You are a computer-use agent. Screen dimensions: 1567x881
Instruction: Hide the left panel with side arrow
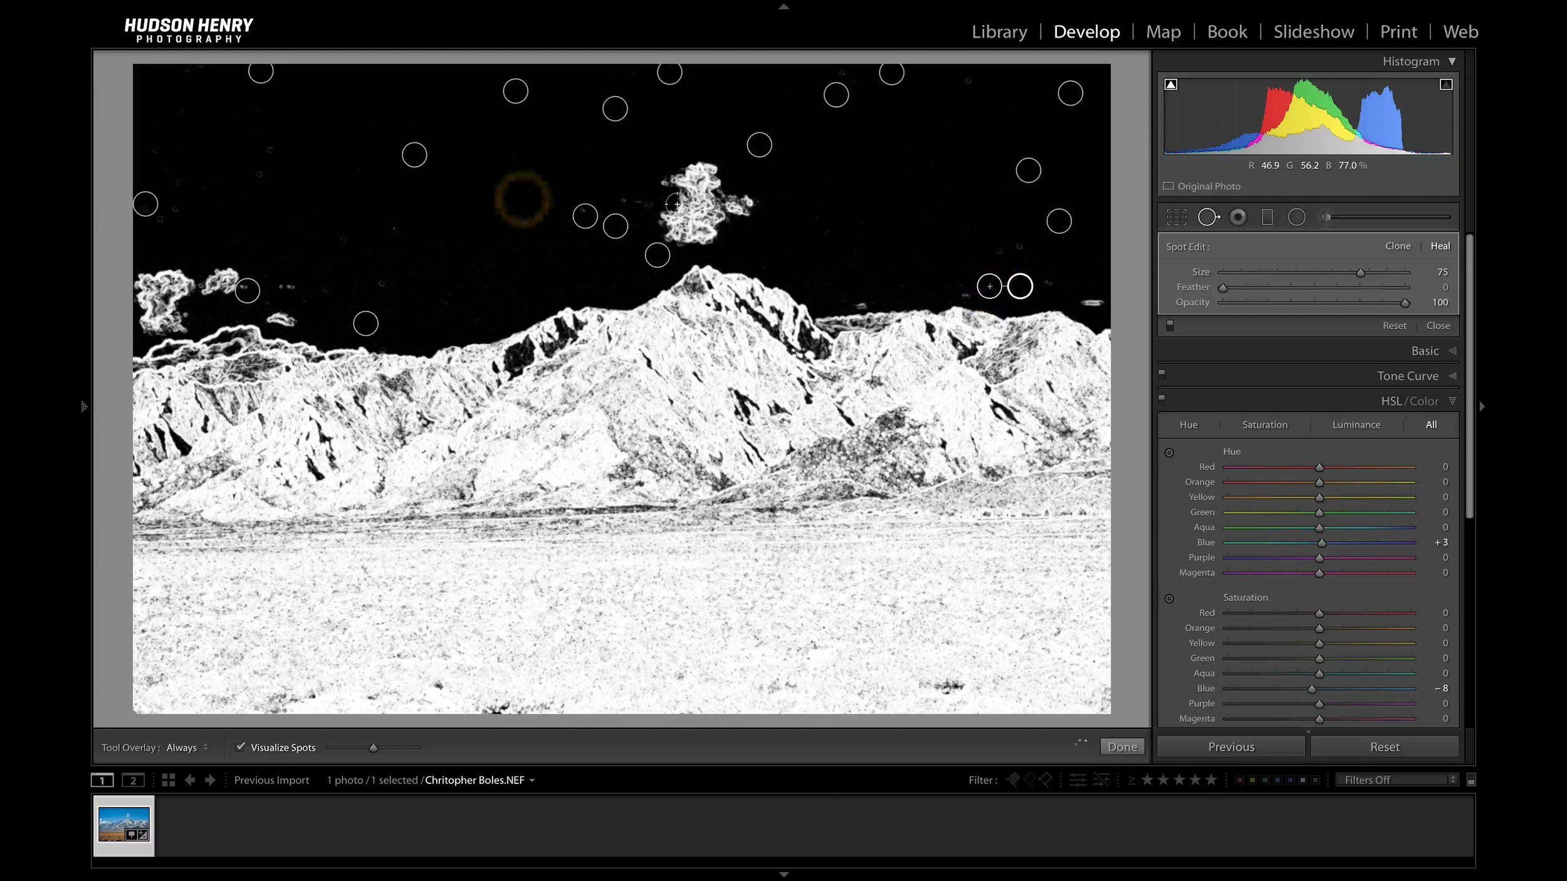(x=84, y=407)
